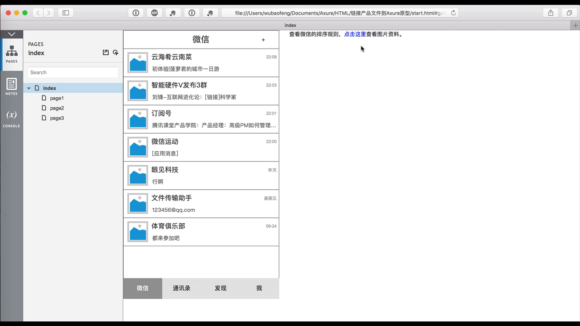The width and height of the screenshot is (580, 326).
Task: Open the 微信运动 title text
Action: (x=165, y=141)
